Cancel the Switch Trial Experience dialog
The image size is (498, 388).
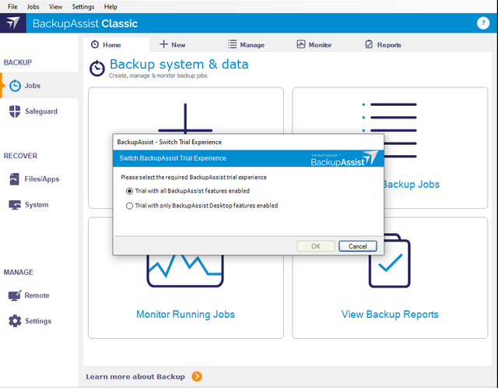coord(358,246)
